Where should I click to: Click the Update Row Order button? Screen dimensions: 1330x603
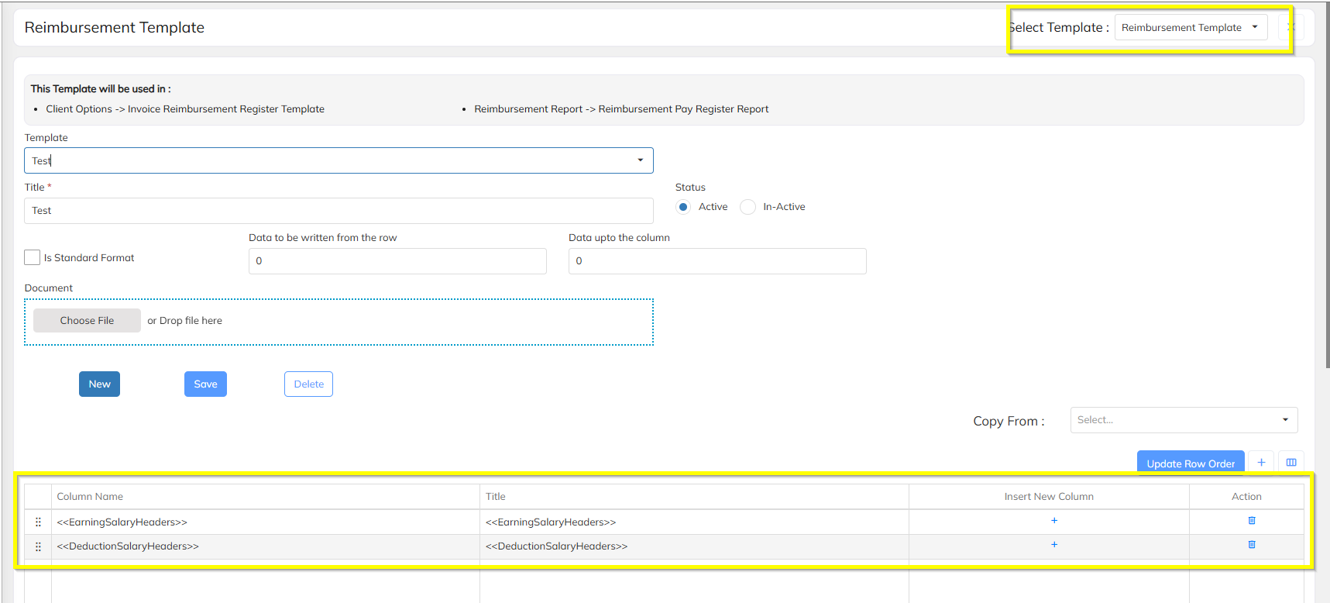pos(1190,463)
